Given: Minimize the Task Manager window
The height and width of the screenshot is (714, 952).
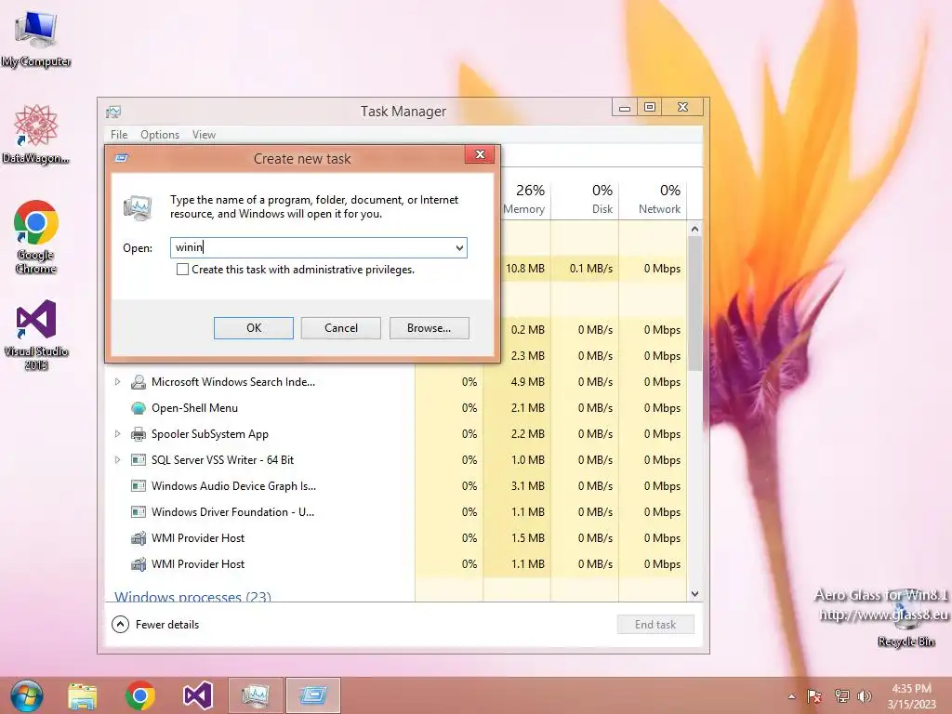Looking at the screenshot, I should coord(625,108).
